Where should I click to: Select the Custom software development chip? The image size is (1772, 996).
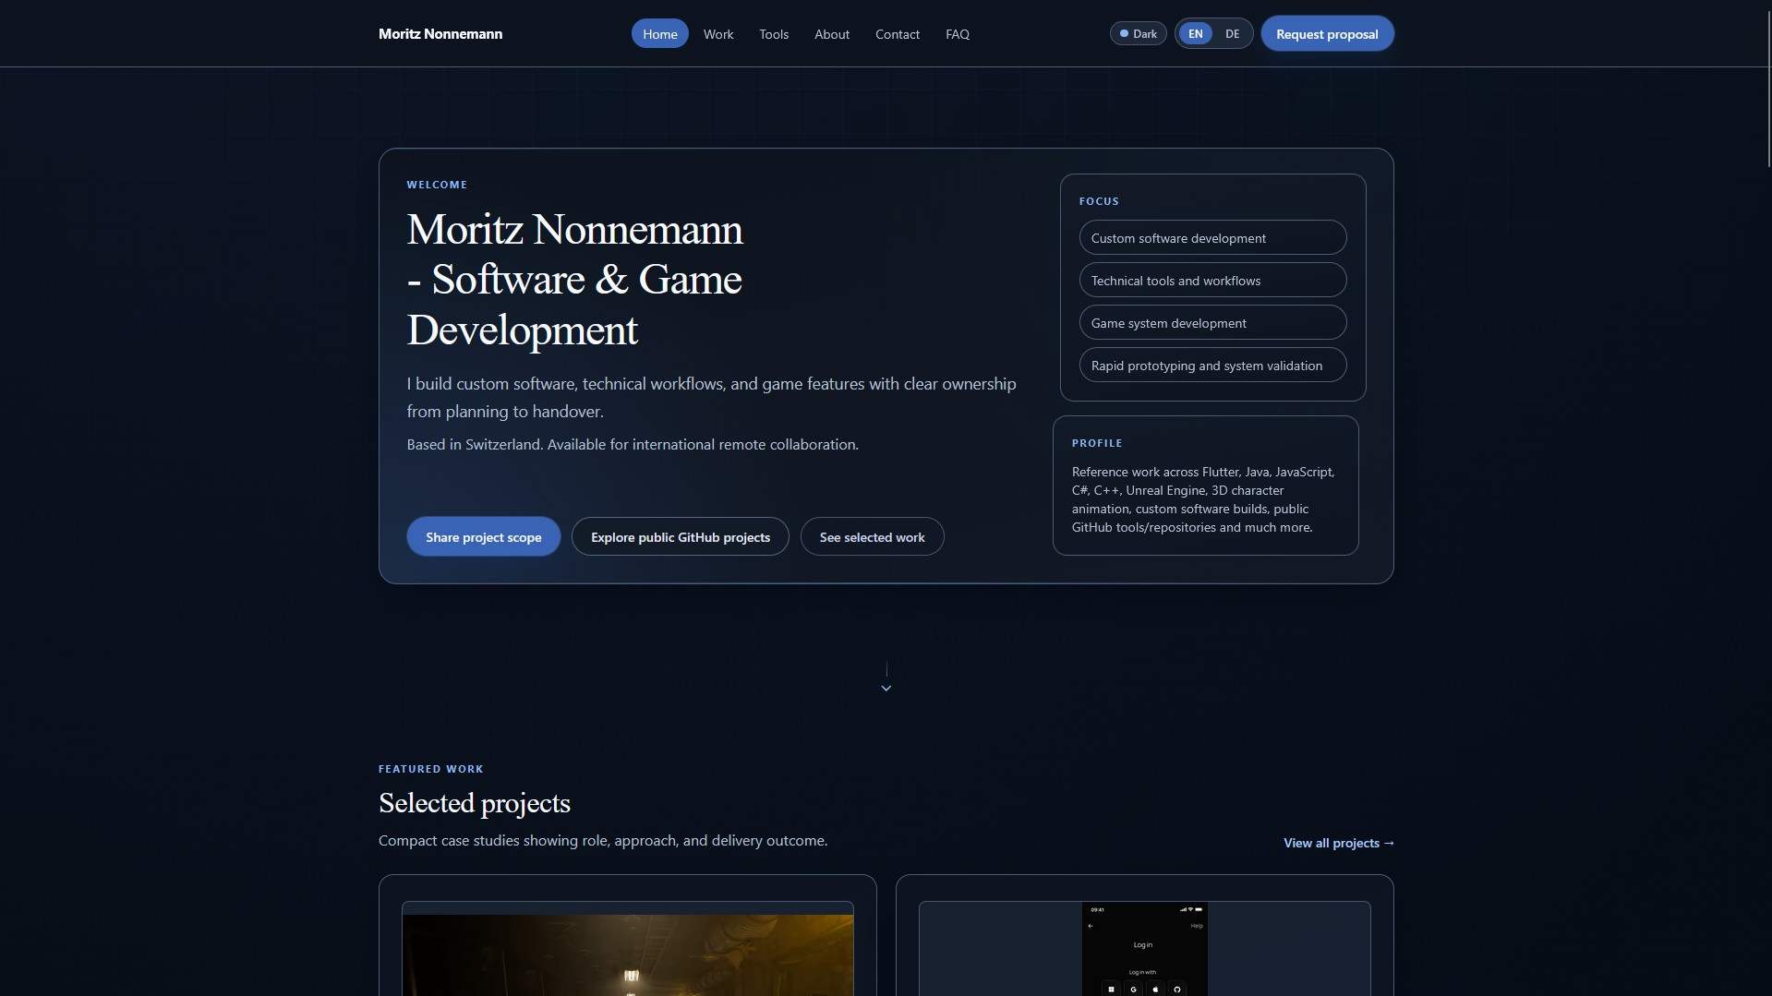tap(1212, 237)
